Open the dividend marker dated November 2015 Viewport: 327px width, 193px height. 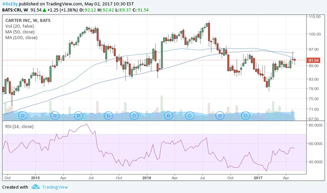click(x=134, y=115)
